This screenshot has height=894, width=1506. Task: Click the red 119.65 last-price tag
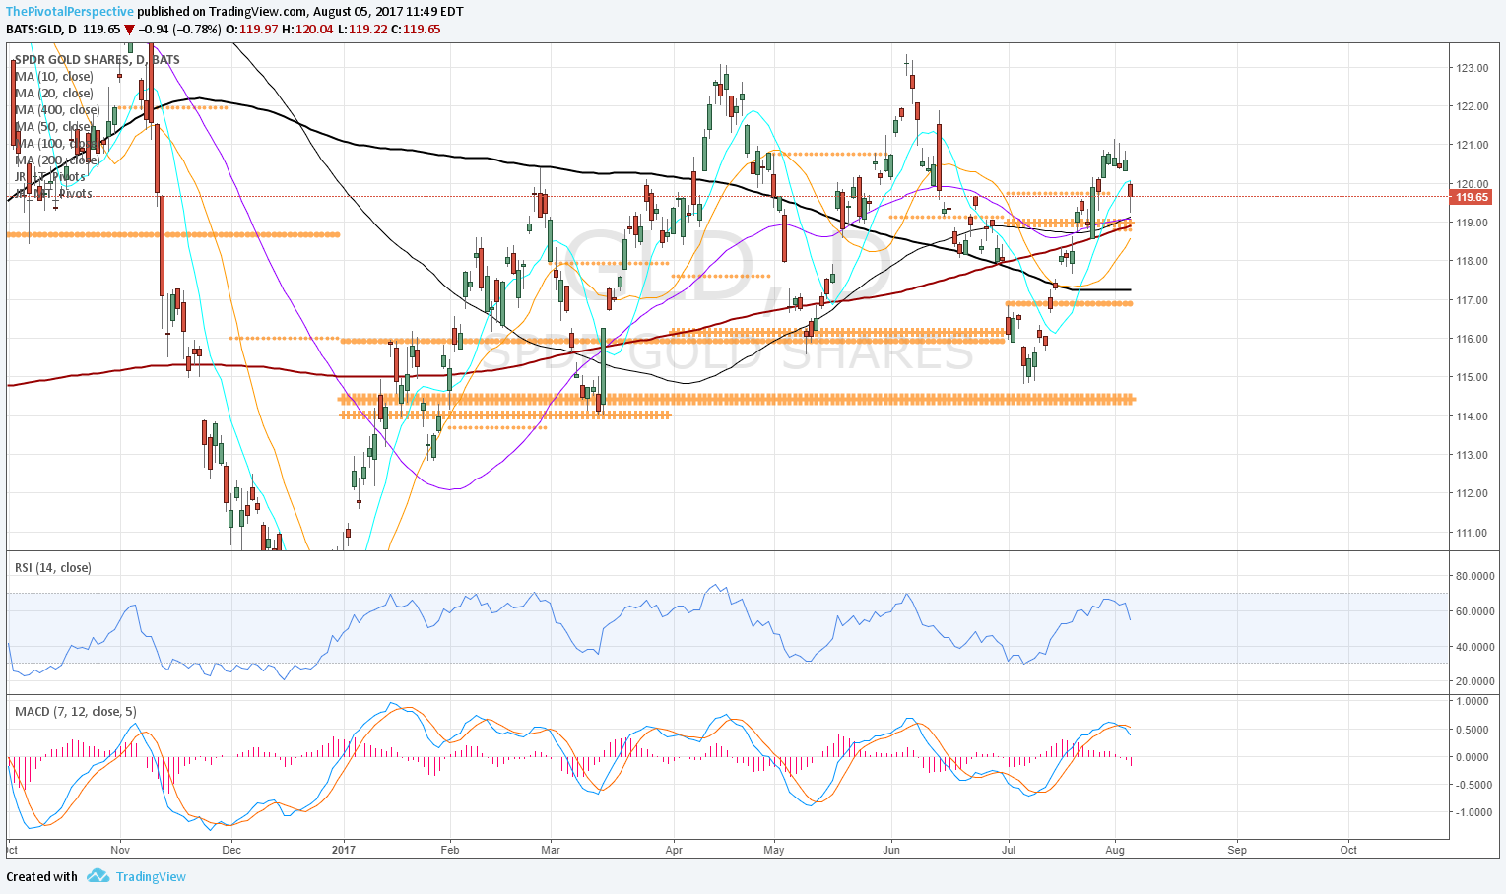pyautogui.click(x=1472, y=197)
